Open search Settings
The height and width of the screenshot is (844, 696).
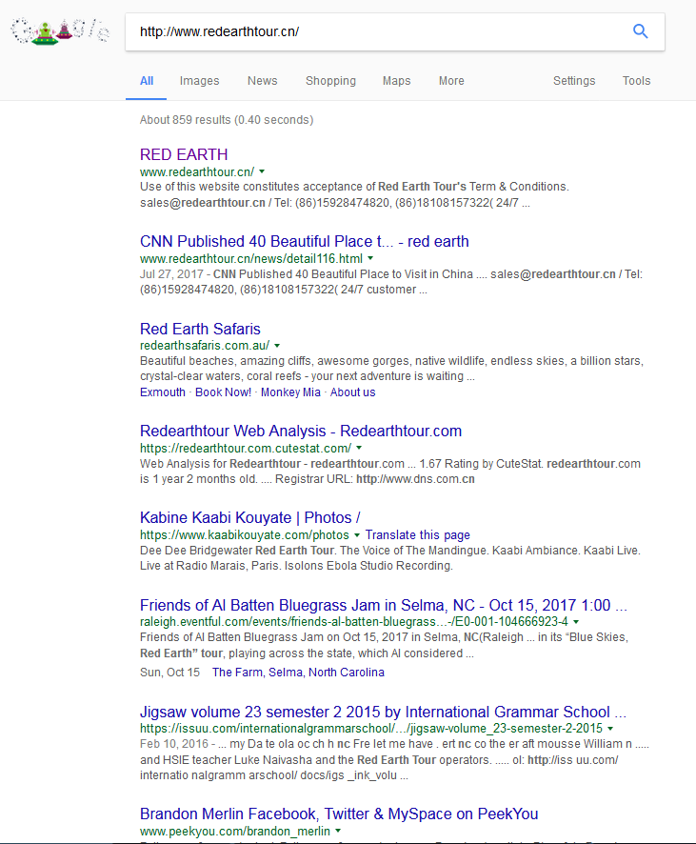pos(574,81)
